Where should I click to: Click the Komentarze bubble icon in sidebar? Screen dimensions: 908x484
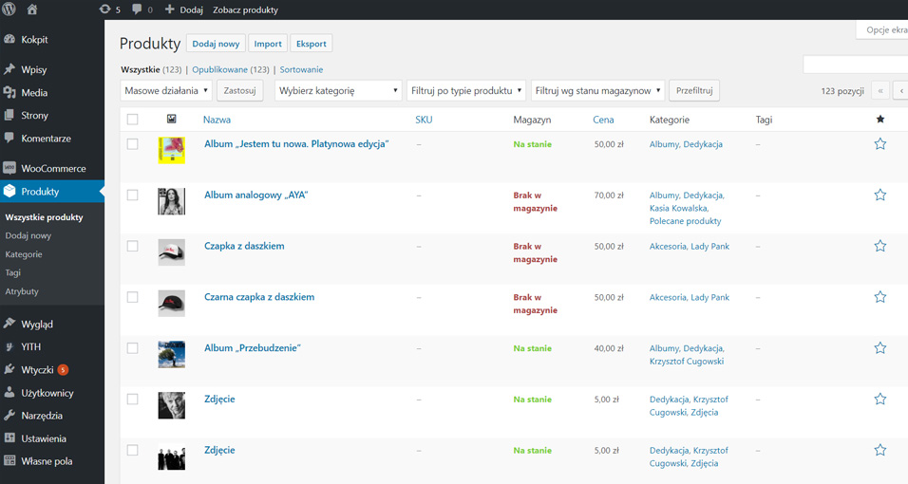click(x=9, y=139)
